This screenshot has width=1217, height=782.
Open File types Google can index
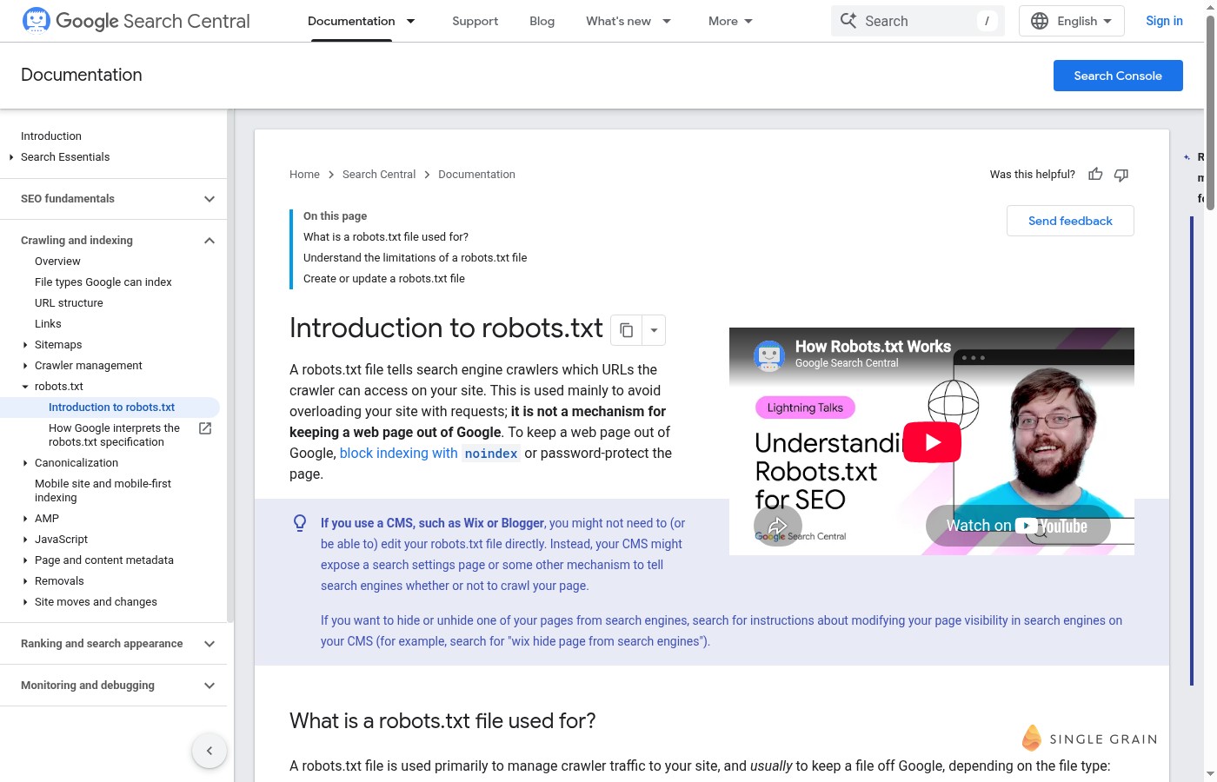(103, 282)
